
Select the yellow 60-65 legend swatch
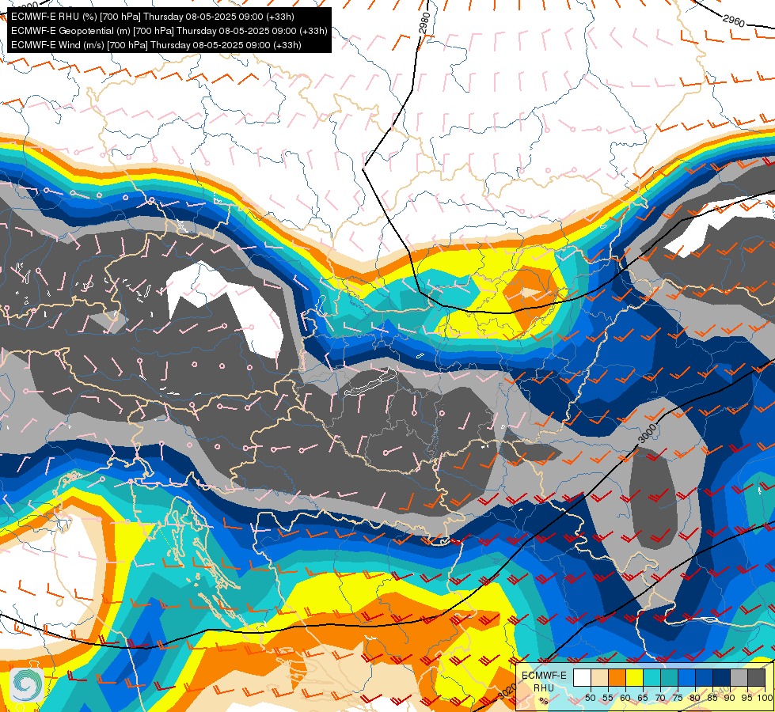(x=635, y=677)
